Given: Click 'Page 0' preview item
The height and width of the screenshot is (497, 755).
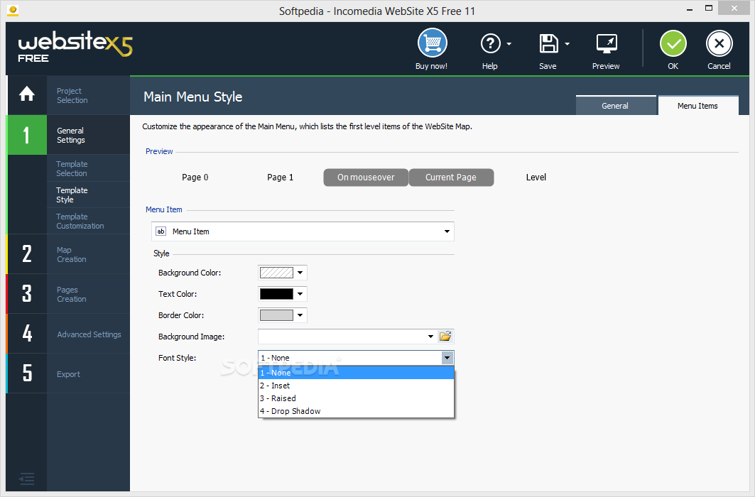Looking at the screenshot, I should [x=195, y=177].
